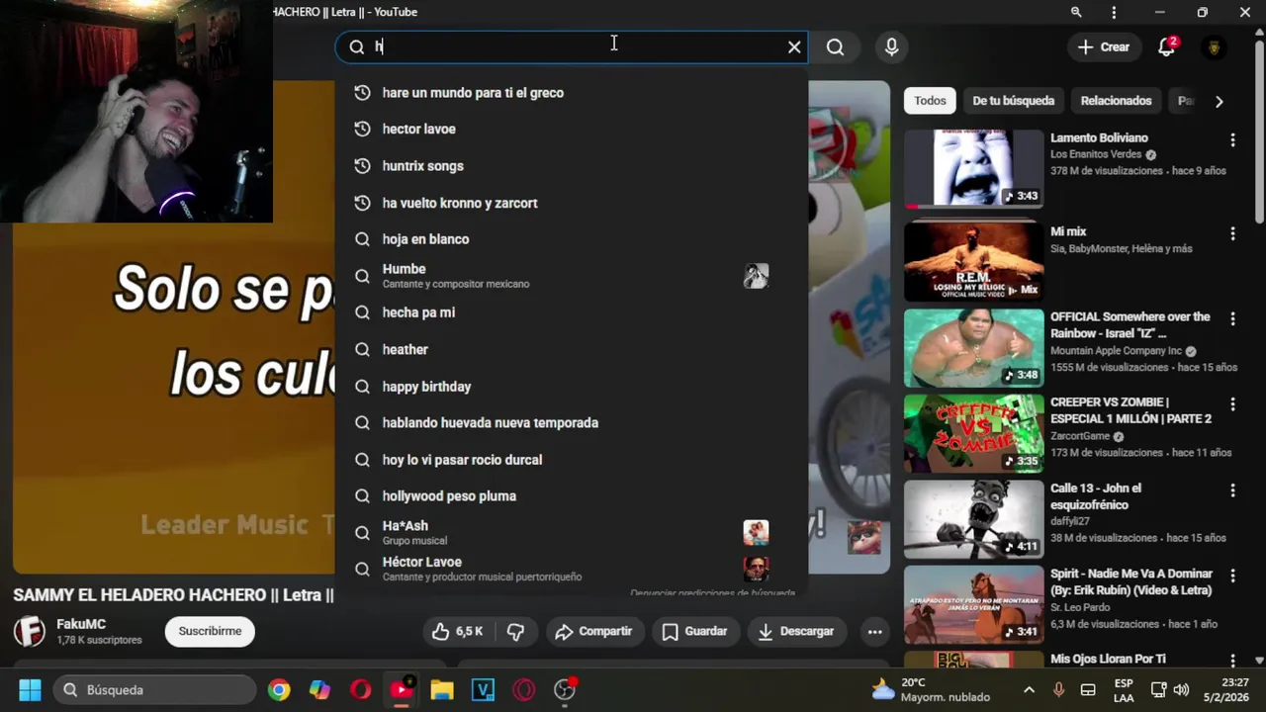
Task: Open options for Calle 13 video
Action: [1232, 490]
